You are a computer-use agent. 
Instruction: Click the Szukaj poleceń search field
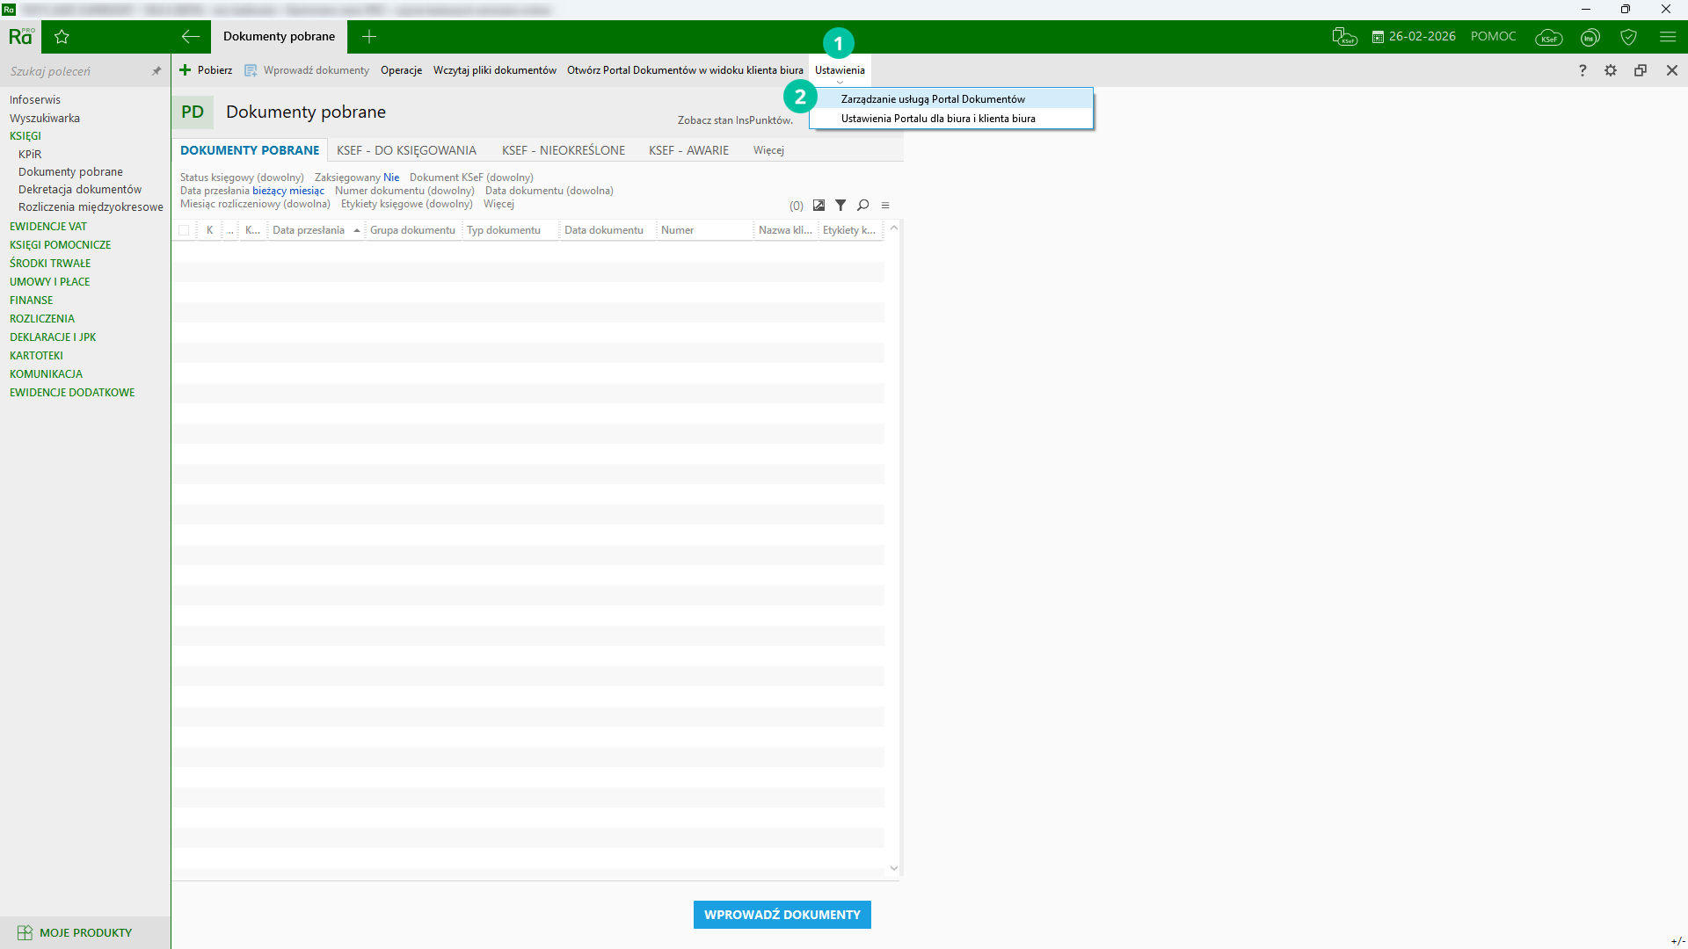point(75,71)
